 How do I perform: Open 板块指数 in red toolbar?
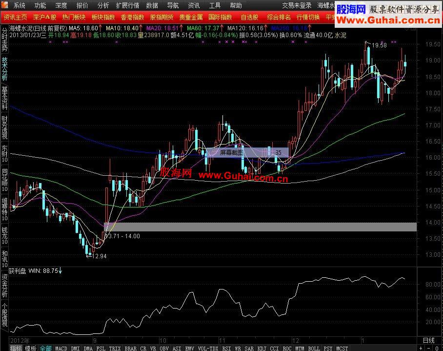103,17
